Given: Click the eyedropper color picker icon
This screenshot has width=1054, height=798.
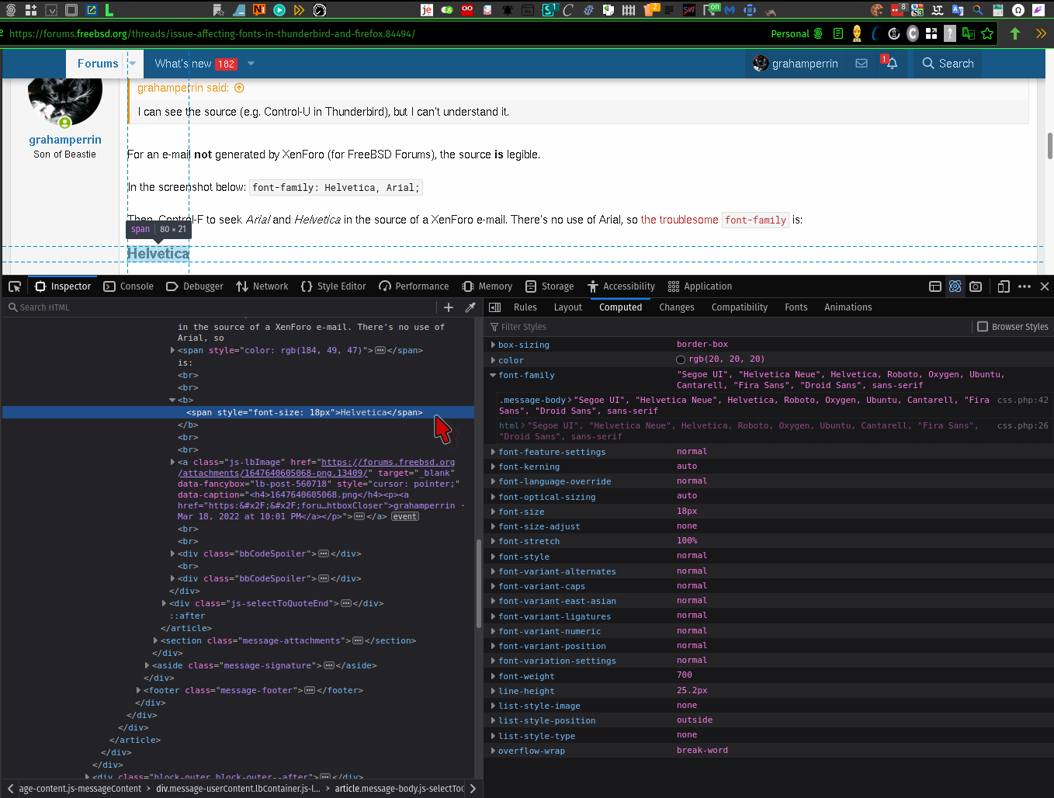Looking at the screenshot, I should [x=470, y=307].
